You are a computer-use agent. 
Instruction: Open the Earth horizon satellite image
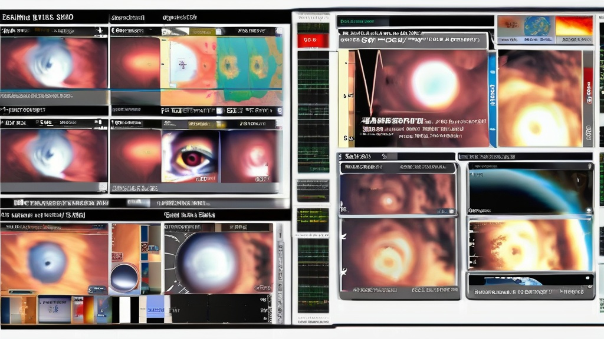[530, 188]
